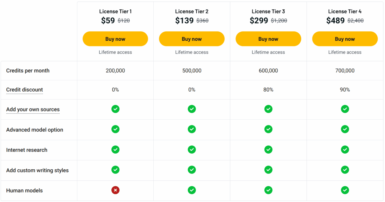Click Buy now for License Tier 2
Viewport: 385px width, 202px height.
click(x=192, y=39)
